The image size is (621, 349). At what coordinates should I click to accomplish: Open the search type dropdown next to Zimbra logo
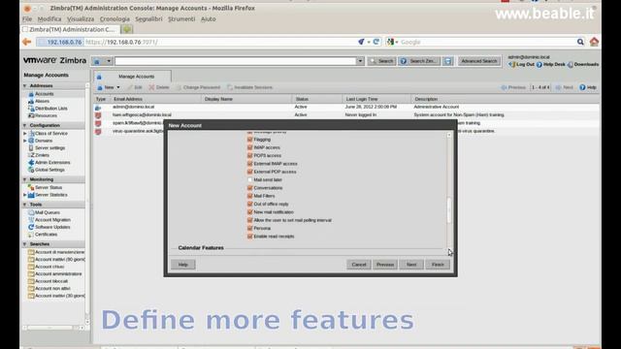[x=109, y=61]
